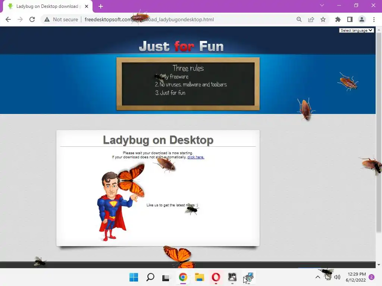Toggle the browser side panel
Screen dimensions: 382x286
tap(350, 19)
